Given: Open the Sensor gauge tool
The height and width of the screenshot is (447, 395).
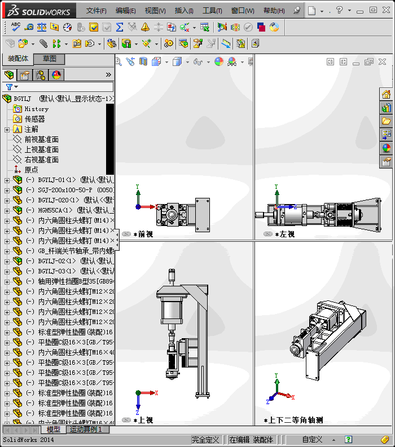Looking at the screenshot, I should pos(68,27).
